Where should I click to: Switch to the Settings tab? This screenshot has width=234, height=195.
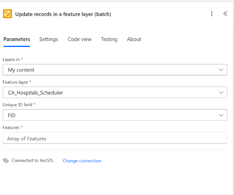pyautogui.click(x=48, y=39)
